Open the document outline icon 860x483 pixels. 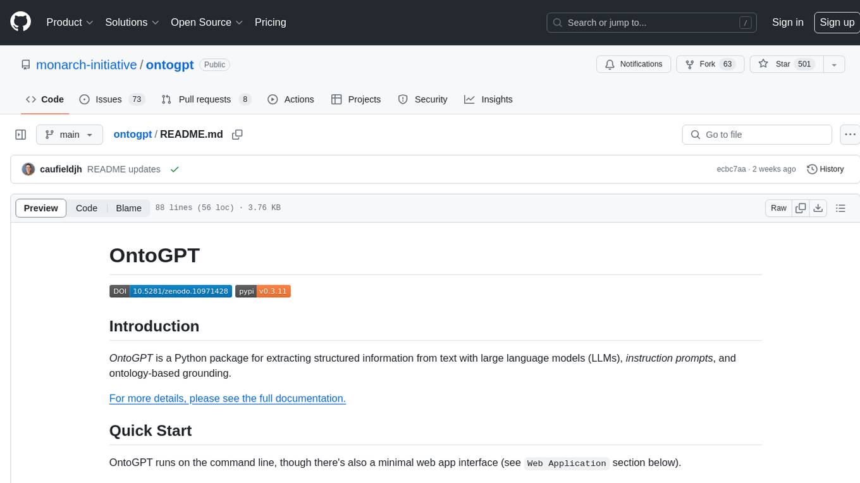[840, 208]
